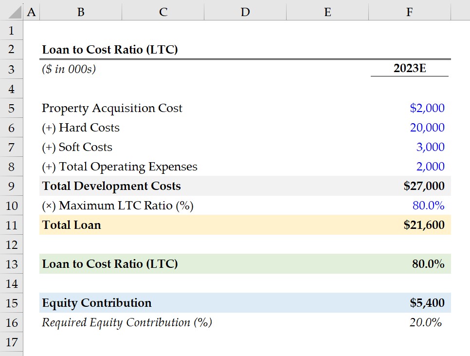Click the italic '20.0%' value

[x=425, y=322]
